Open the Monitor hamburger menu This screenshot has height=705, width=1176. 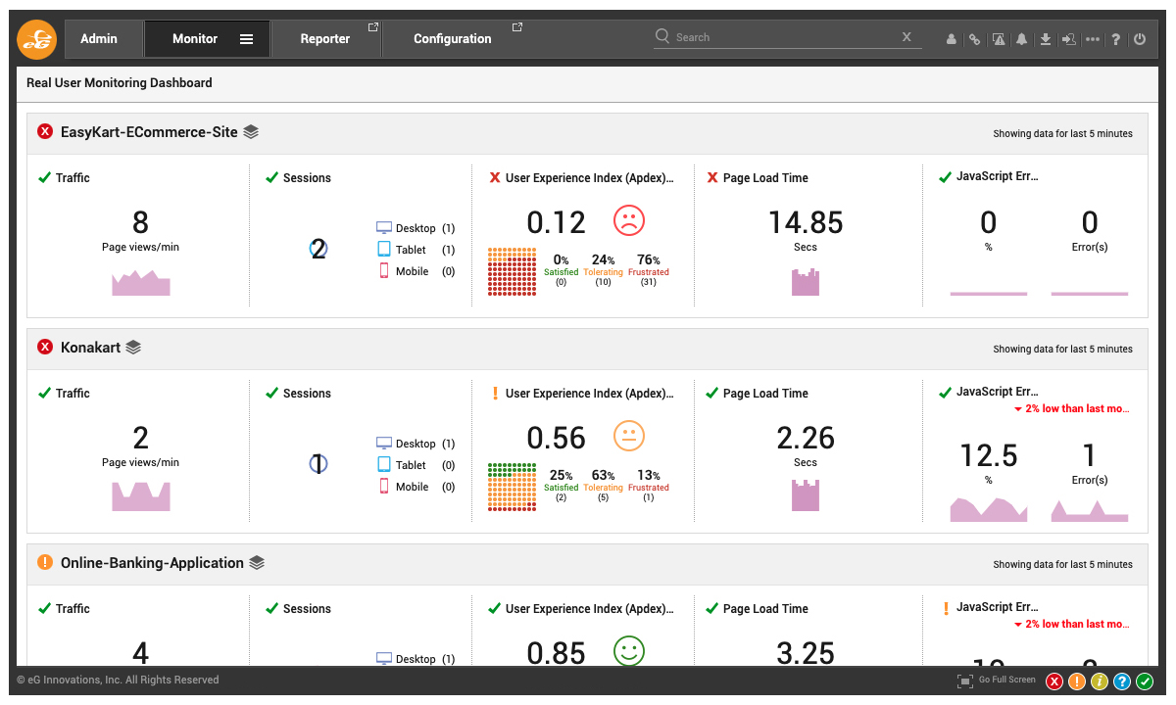pos(247,39)
